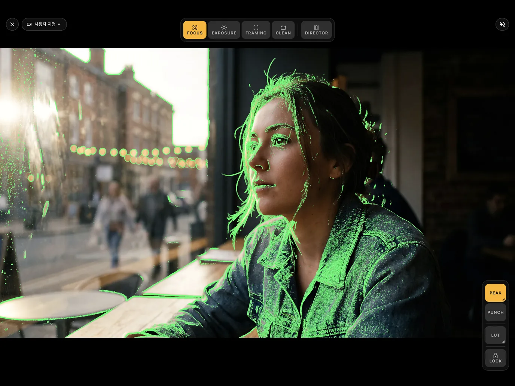
Task: Toggle PEAK focus peaking off
Action: pyautogui.click(x=496, y=293)
